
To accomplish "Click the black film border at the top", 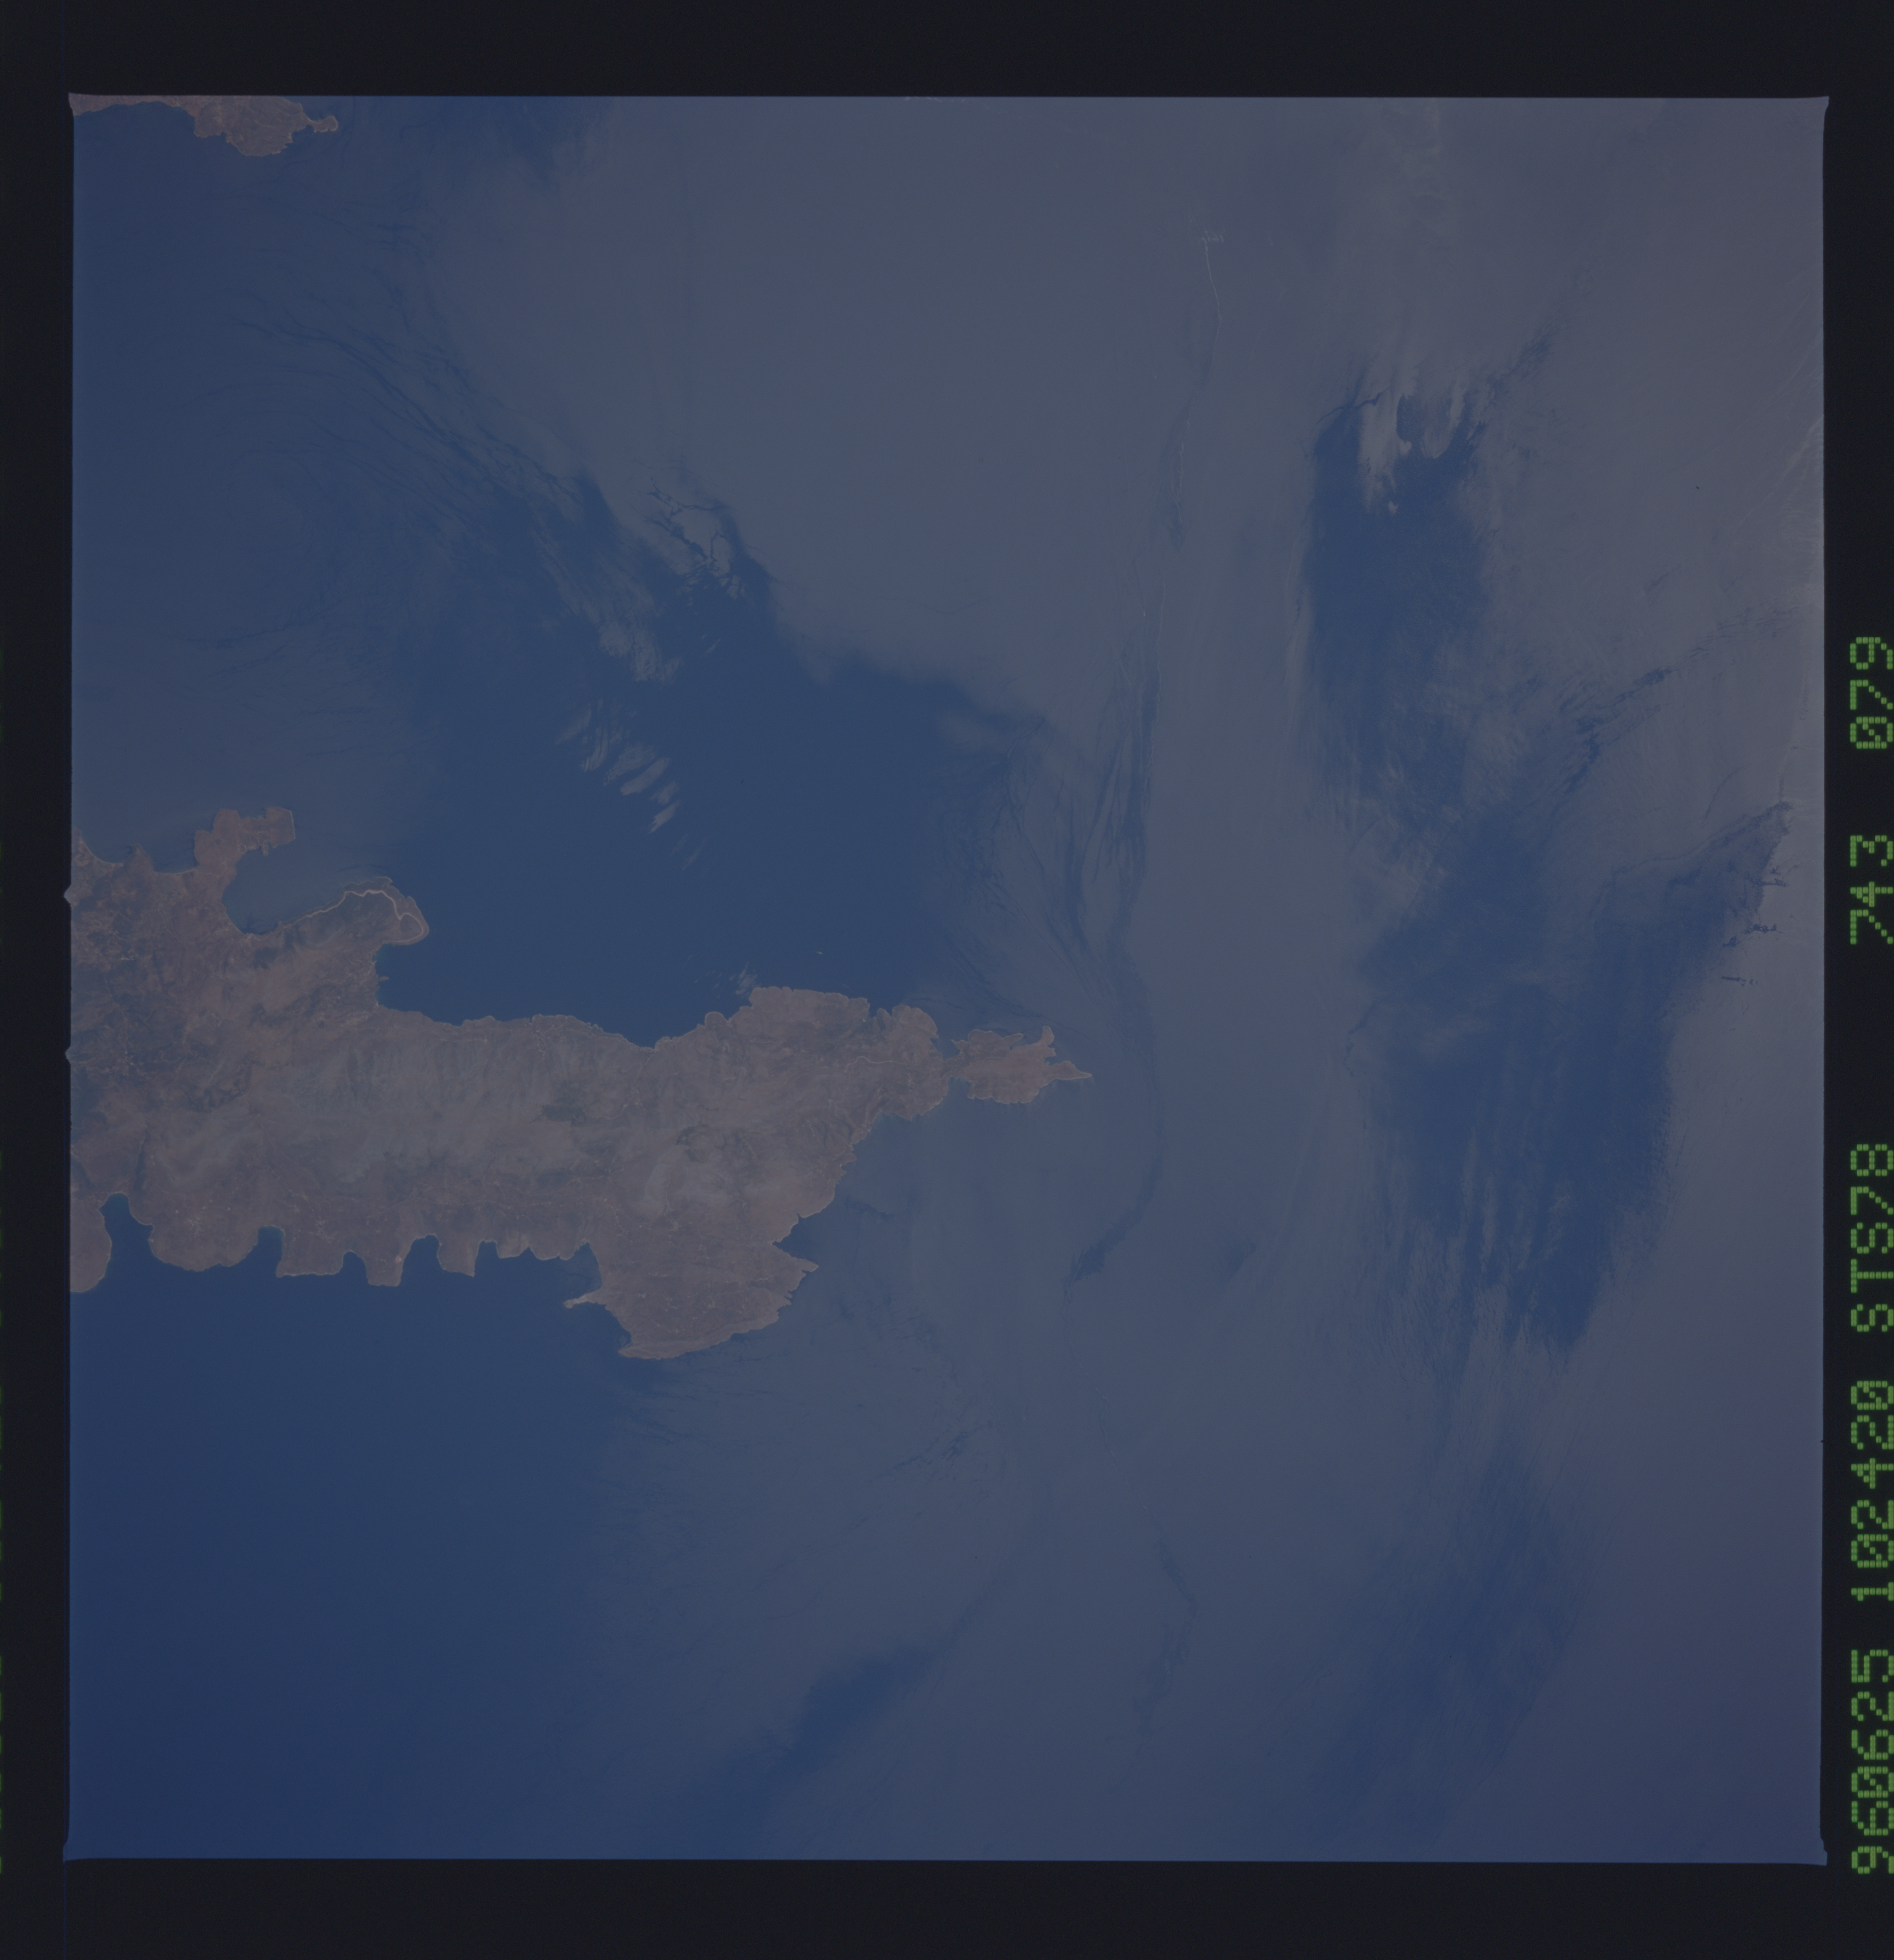I will [947, 45].
